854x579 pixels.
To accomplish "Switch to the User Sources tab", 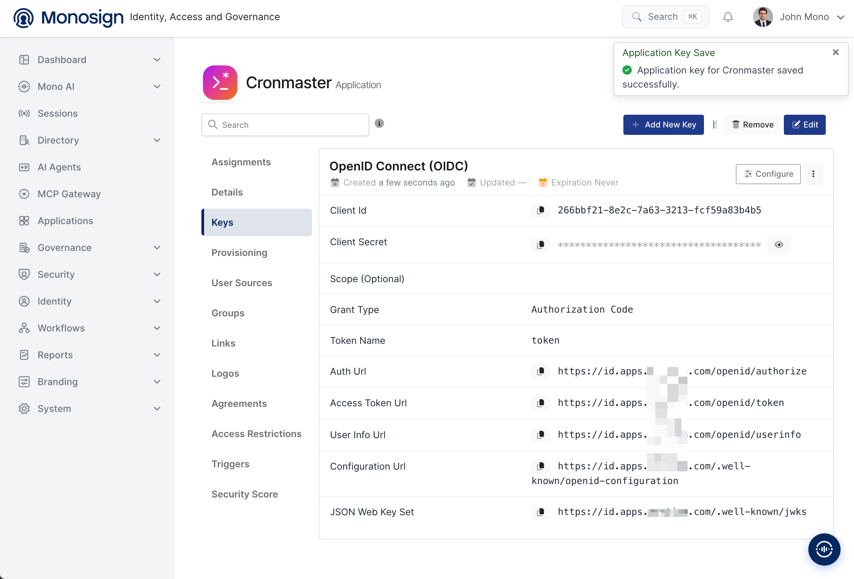I will pos(241,283).
